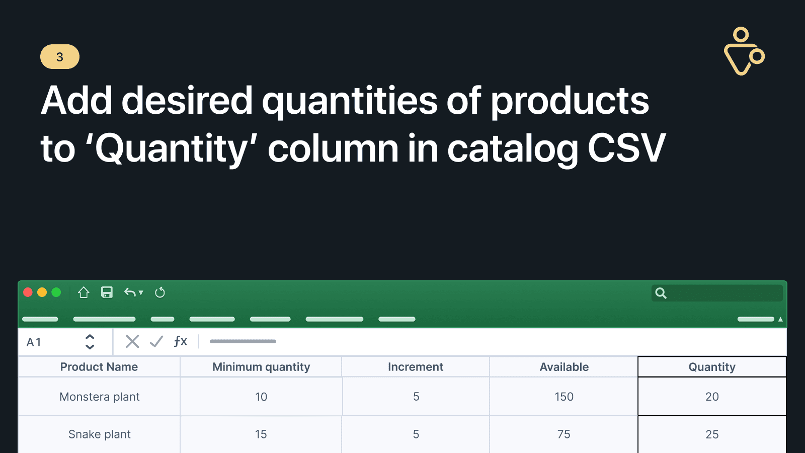Screen dimensions: 805x453
Task: Click the Redo circular arrow icon
Action: 160,292
